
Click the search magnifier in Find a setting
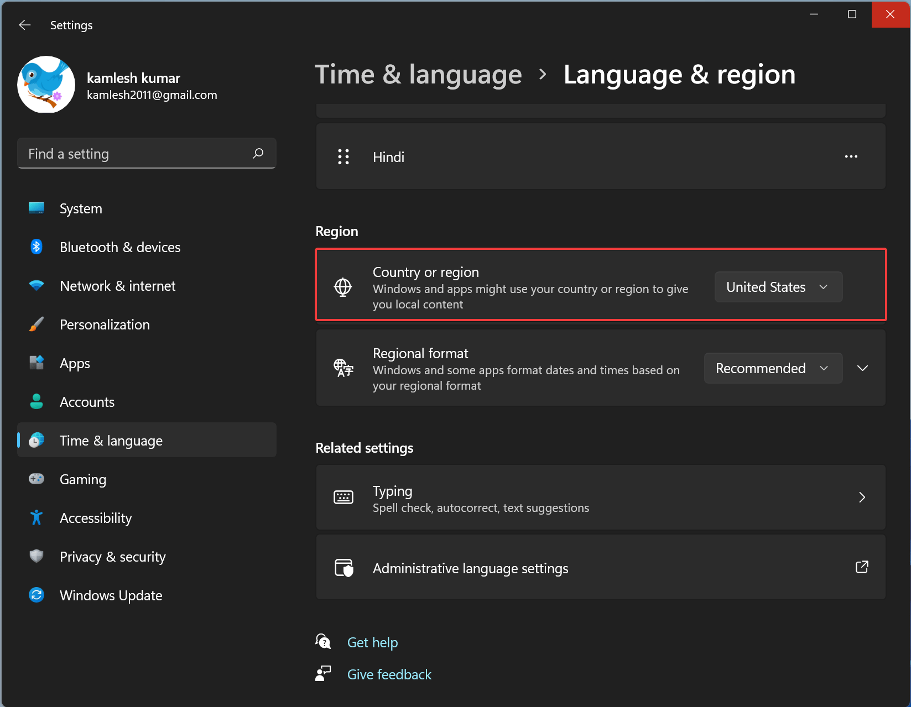pyautogui.click(x=258, y=153)
